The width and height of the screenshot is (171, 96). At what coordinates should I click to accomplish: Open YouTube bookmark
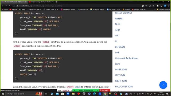(13, 10)
